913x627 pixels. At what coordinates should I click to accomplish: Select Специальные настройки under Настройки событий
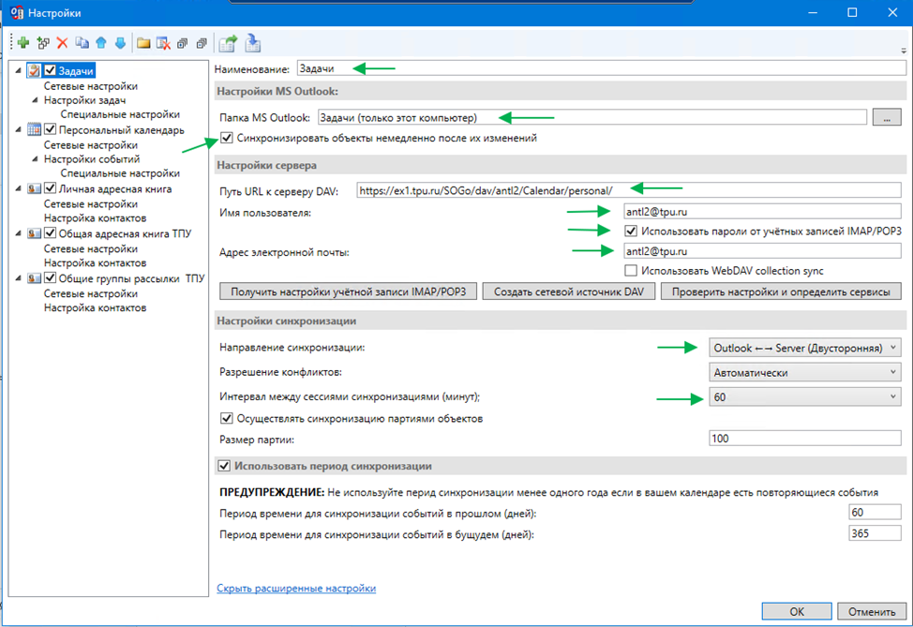point(120,172)
